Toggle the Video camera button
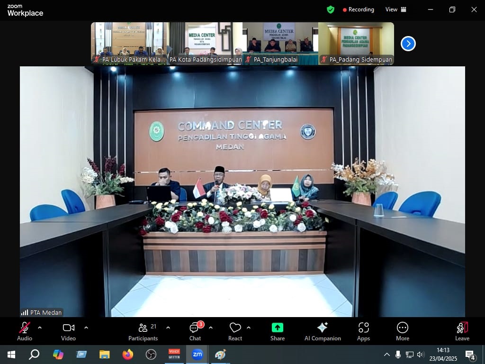This screenshot has width=485, height=364. coord(69,331)
